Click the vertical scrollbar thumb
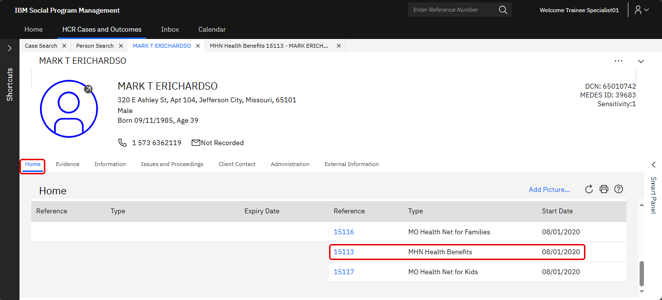The width and height of the screenshot is (662, 300). (x=642, y=273)
